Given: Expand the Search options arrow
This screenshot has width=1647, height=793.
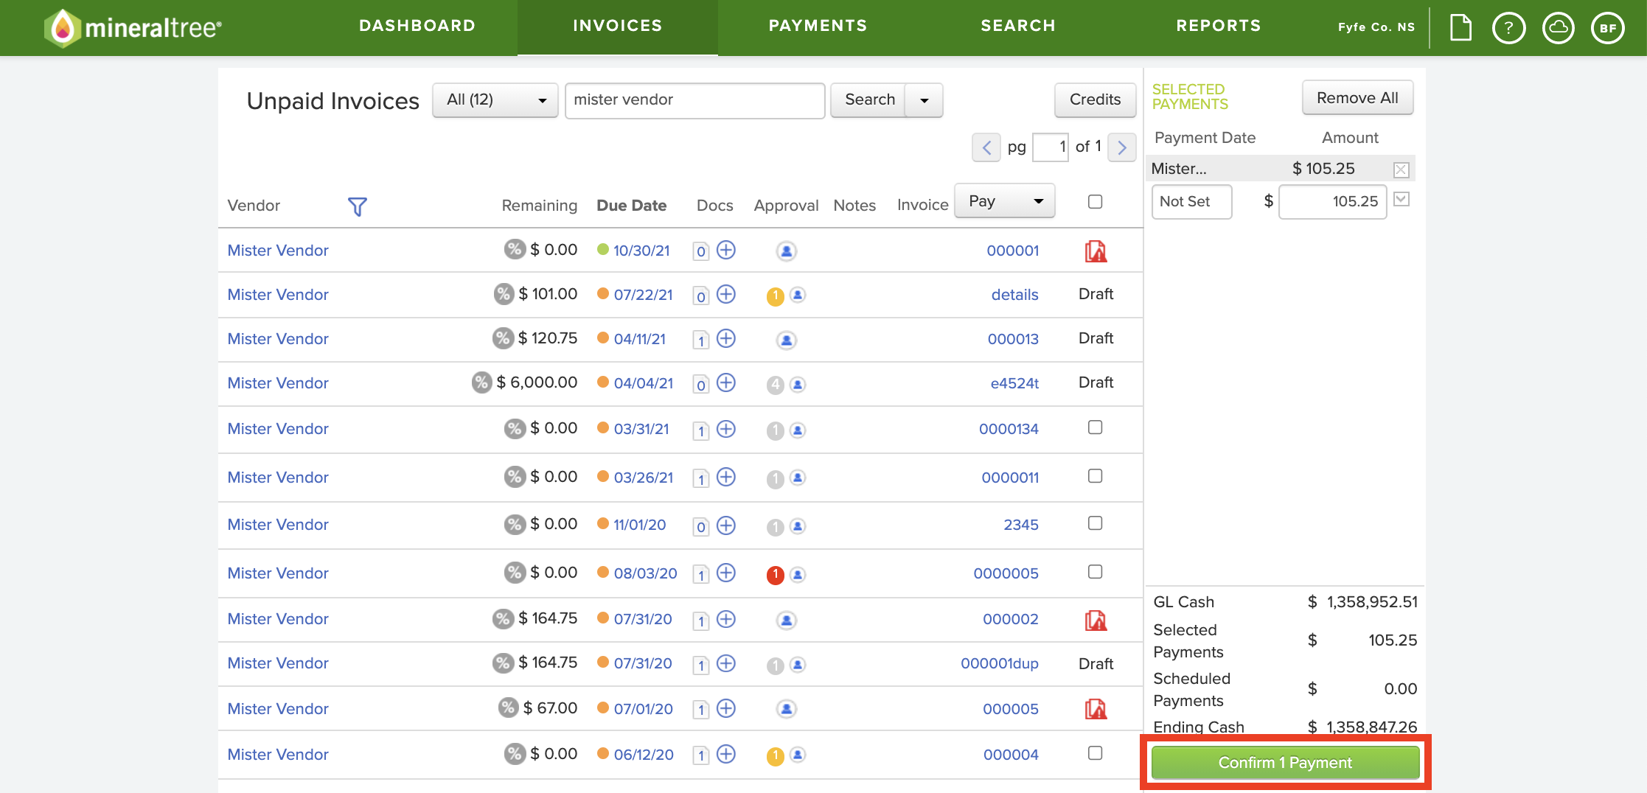Looking at the screenshot, I should coord(925,100).
